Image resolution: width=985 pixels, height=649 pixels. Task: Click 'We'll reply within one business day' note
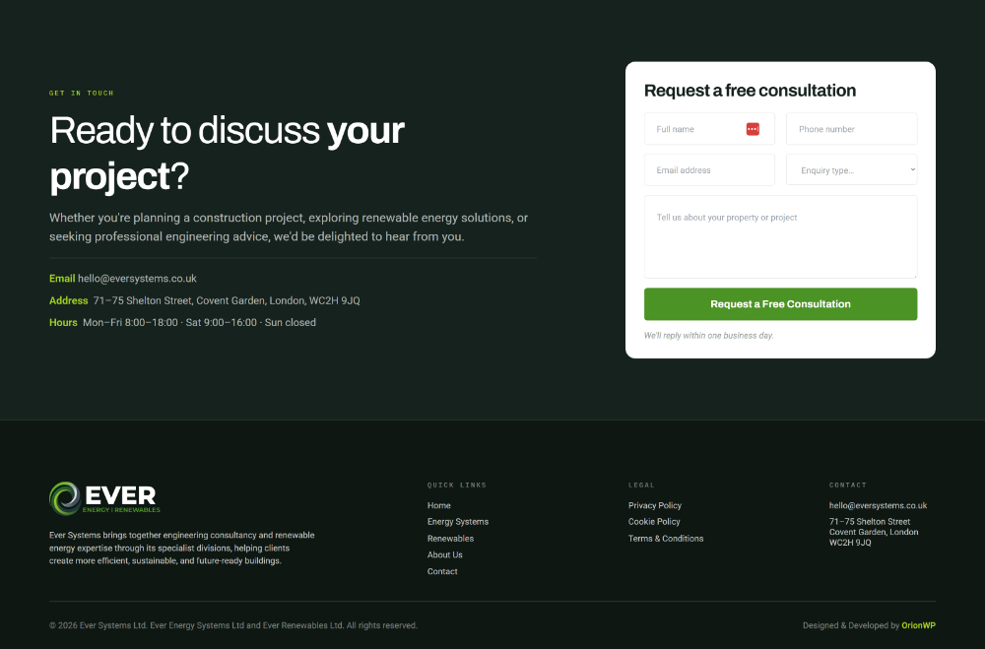click(x=708, y=336)
